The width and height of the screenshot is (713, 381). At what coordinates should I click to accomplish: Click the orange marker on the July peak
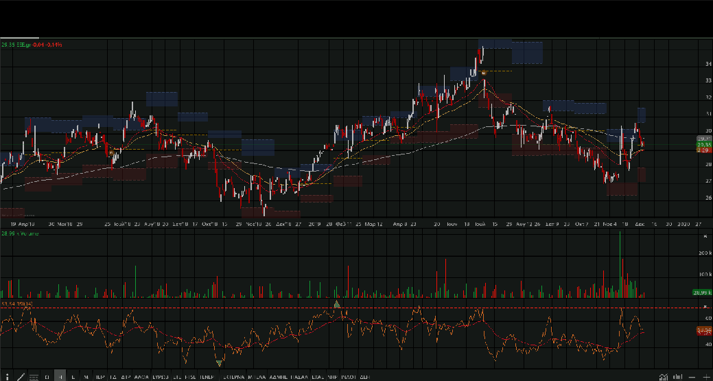coord(484,72)
